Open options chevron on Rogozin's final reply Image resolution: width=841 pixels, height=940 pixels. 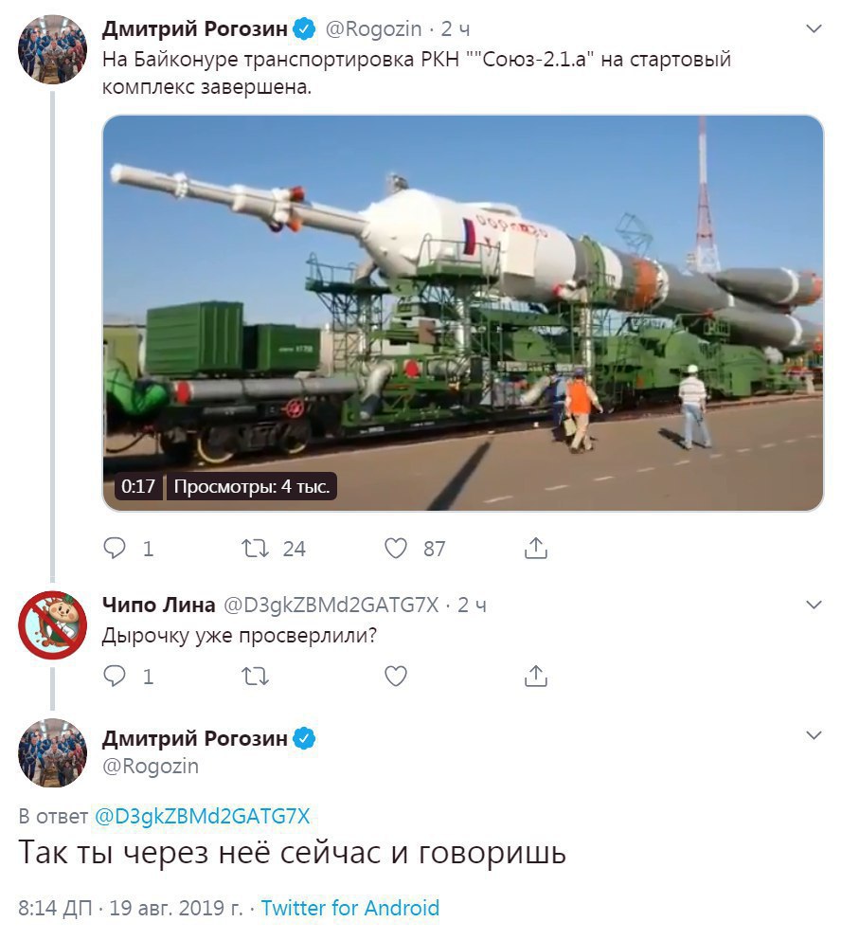pos(814,735)
